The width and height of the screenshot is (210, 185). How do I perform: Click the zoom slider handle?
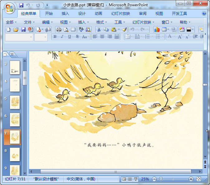(161, 179)
